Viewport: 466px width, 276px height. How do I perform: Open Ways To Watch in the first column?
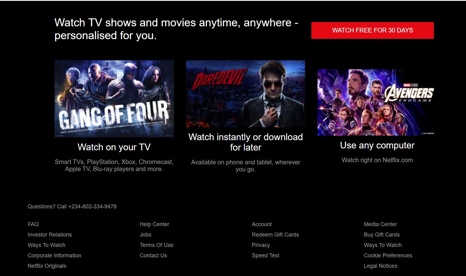46,245
